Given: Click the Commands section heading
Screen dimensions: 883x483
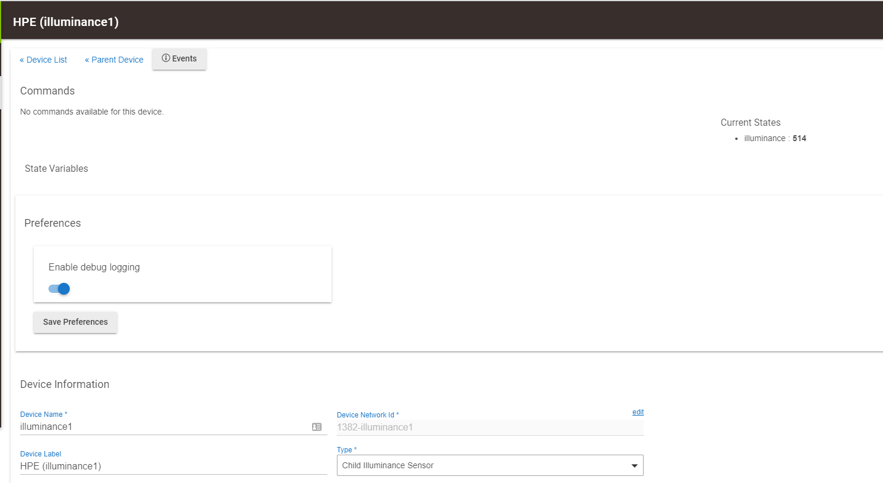Looking at the screenshot, I should pos(47,91).
